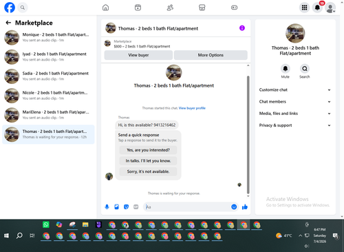Open the Nicole conversation
Screen dimensions: 344x252
click(48, 96)
